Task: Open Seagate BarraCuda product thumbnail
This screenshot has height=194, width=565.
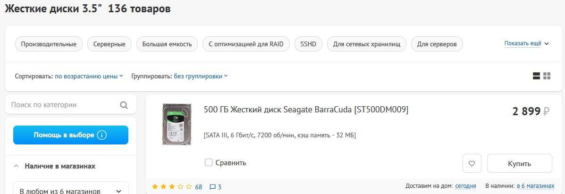Action: click(x=177, y=124)
